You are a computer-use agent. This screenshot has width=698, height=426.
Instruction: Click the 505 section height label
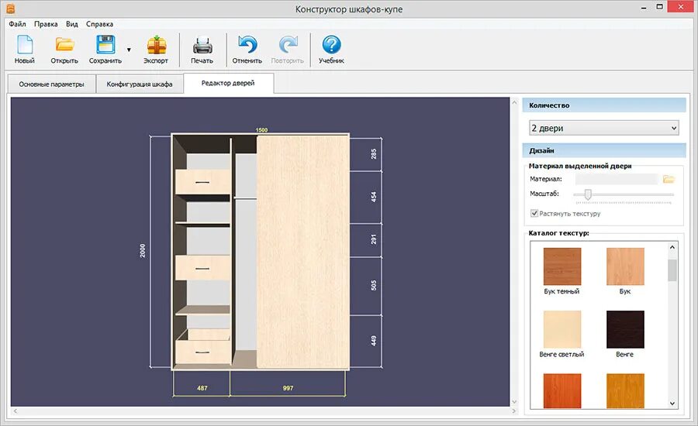click(x=374, y=285)
